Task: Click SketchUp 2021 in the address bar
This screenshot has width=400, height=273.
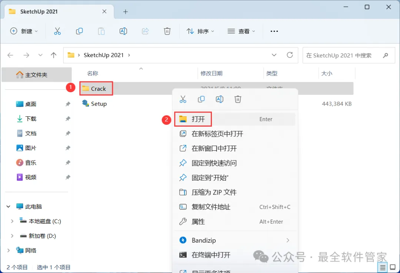Action: click(104, 55)
